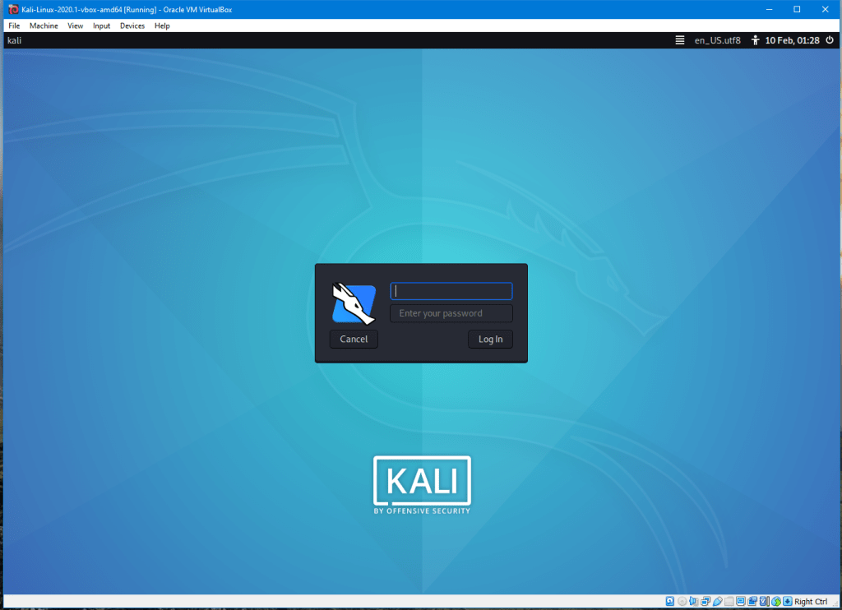The image size is (842, 610).
Task: Click the optical disc status icon
Action: tap(682, 602)
